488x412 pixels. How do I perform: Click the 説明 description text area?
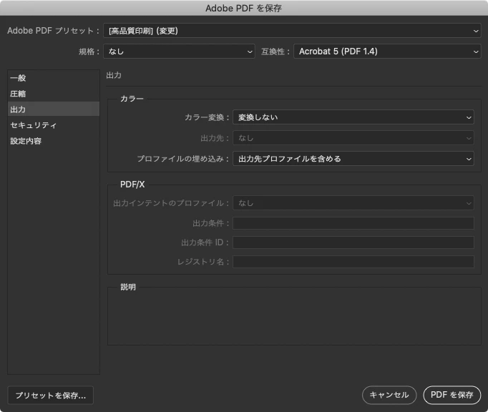[294, 318]
